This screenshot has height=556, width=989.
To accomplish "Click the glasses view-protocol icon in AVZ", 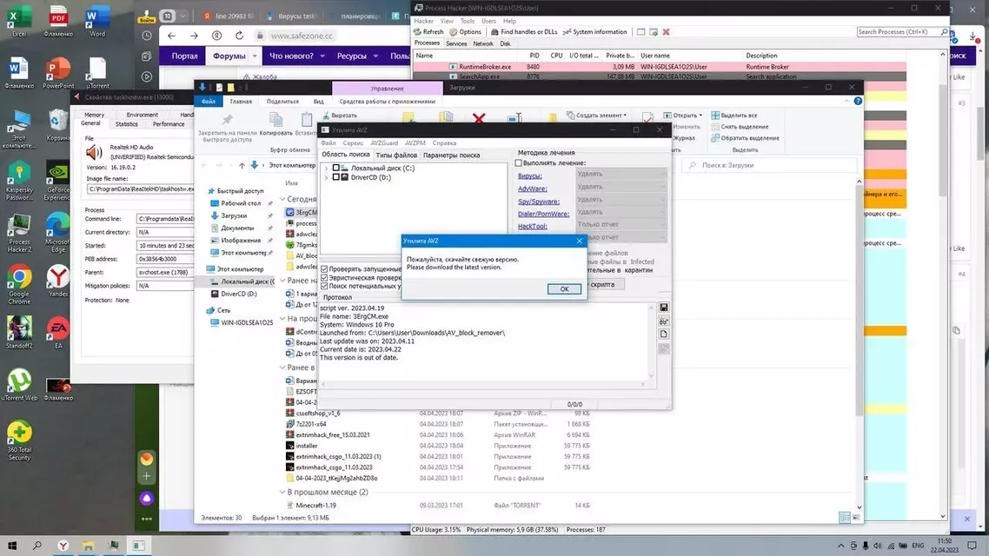I will point(664,321).
